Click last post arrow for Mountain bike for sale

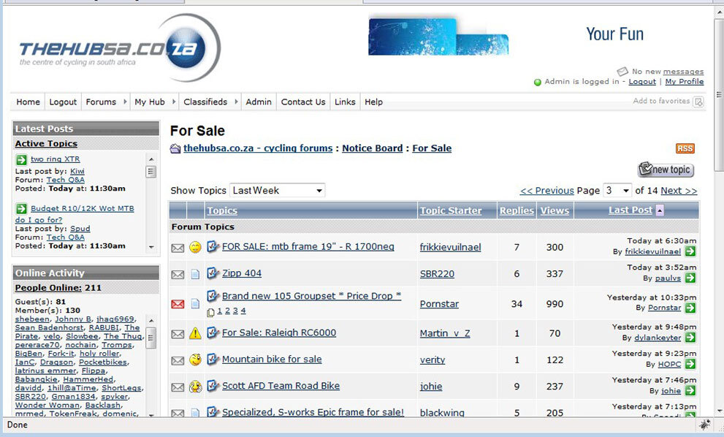click(x=690, y=364)
